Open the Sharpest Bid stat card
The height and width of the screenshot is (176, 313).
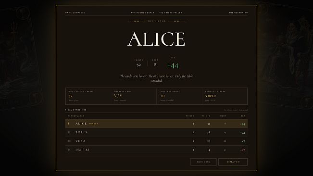click(x=134, y=96)
